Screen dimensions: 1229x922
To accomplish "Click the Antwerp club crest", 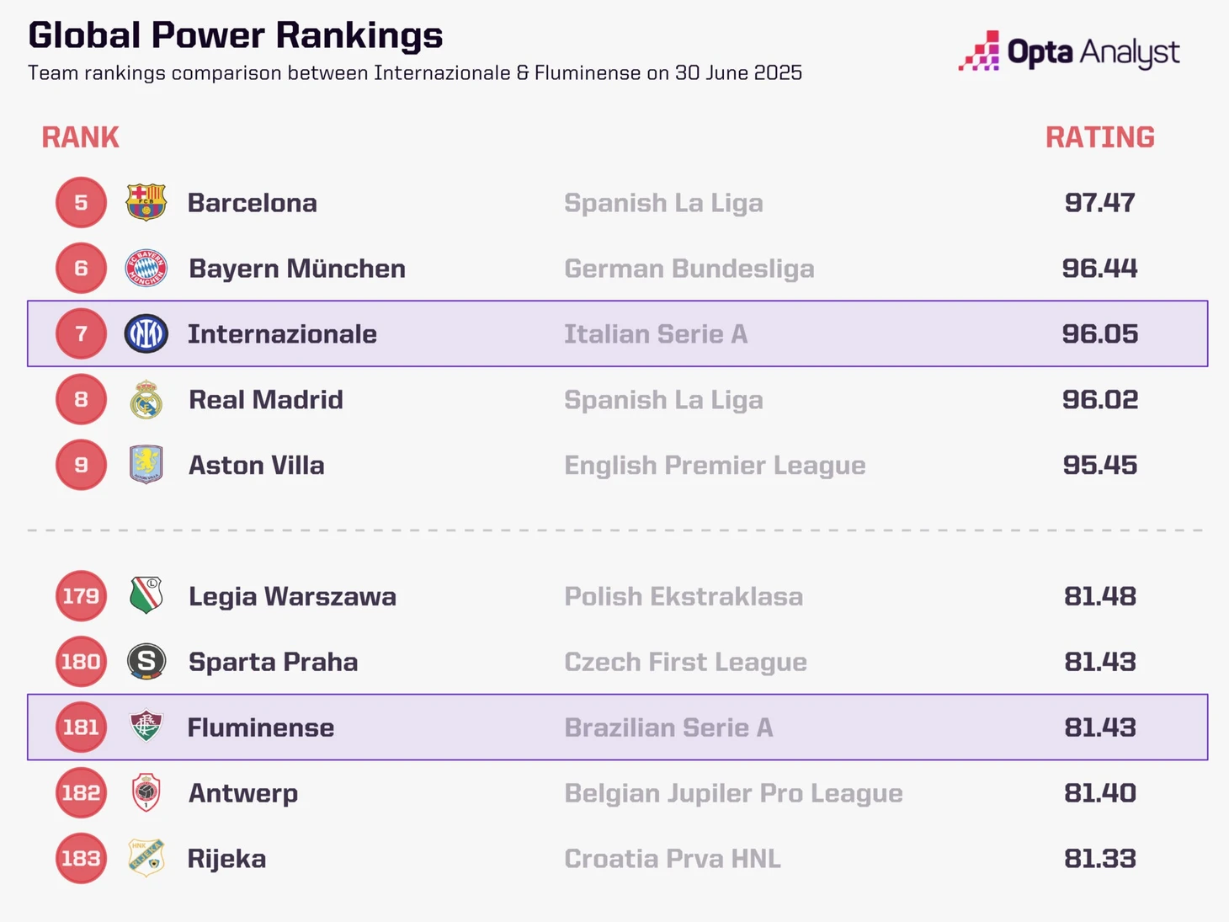I will (146, 793).
